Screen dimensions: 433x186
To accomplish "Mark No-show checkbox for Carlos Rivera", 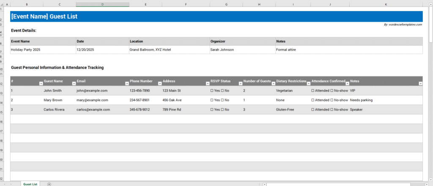I will (332, 110).
